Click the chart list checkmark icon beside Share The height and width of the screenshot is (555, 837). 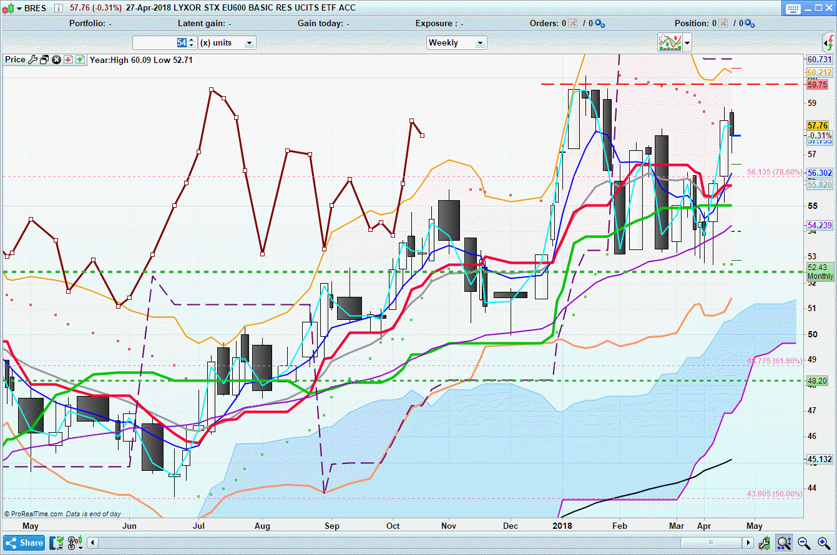(57, 543)
